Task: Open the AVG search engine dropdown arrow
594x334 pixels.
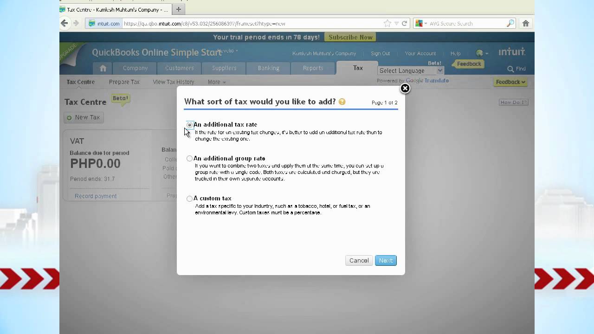Action: 426,23
